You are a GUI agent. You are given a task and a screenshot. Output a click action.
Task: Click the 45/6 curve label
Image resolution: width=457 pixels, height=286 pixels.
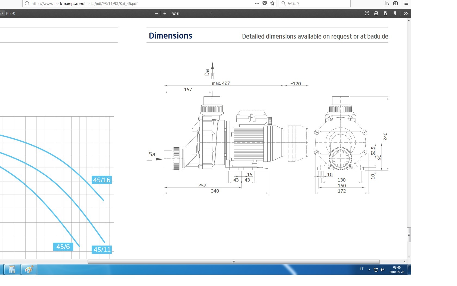(x=63, y=247)
